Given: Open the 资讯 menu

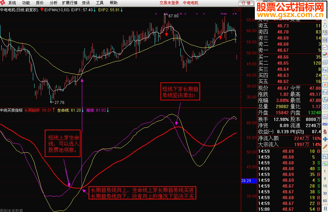Looking at the screenshot, I should [86, 3].
